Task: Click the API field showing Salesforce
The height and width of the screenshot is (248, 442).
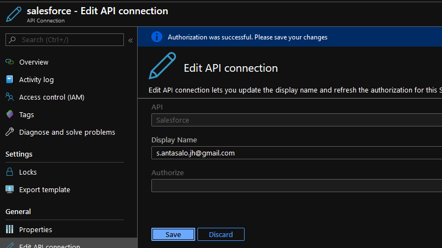Action: (296, 120)
